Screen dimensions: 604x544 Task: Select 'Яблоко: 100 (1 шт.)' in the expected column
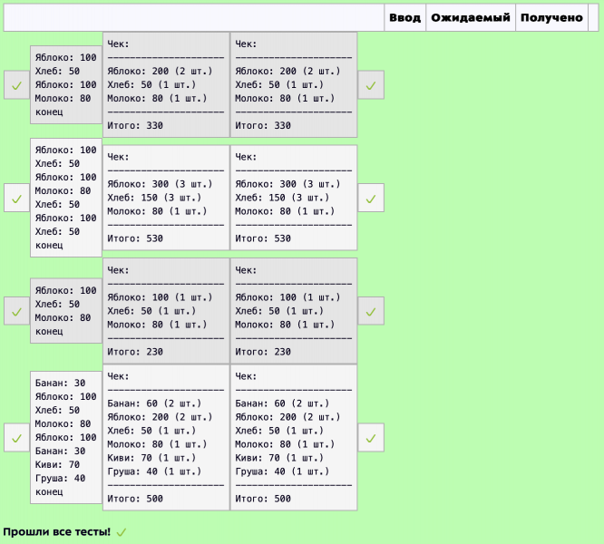click(x=160, y=297)
